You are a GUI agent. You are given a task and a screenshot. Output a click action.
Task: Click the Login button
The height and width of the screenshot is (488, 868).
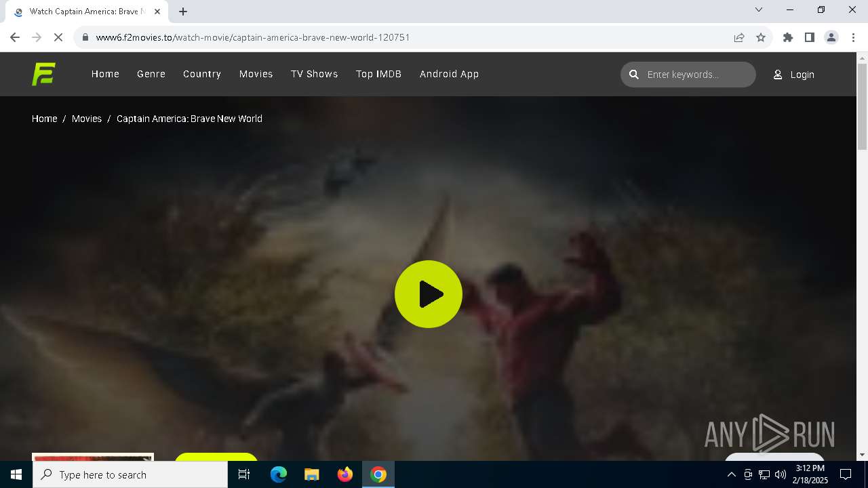pyautogui.click(x=794, y=75)
